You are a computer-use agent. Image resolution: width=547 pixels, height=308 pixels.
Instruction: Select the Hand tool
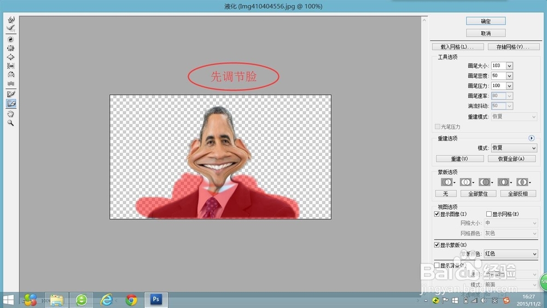click(x=11, y=114)
